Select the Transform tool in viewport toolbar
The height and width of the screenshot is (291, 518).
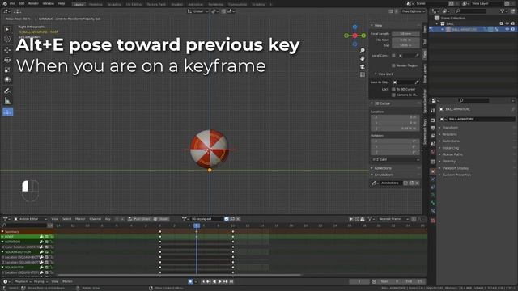pos(7,80)
